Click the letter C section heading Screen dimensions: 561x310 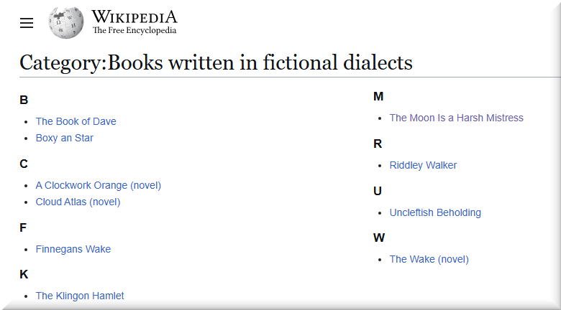pos(24,164)
